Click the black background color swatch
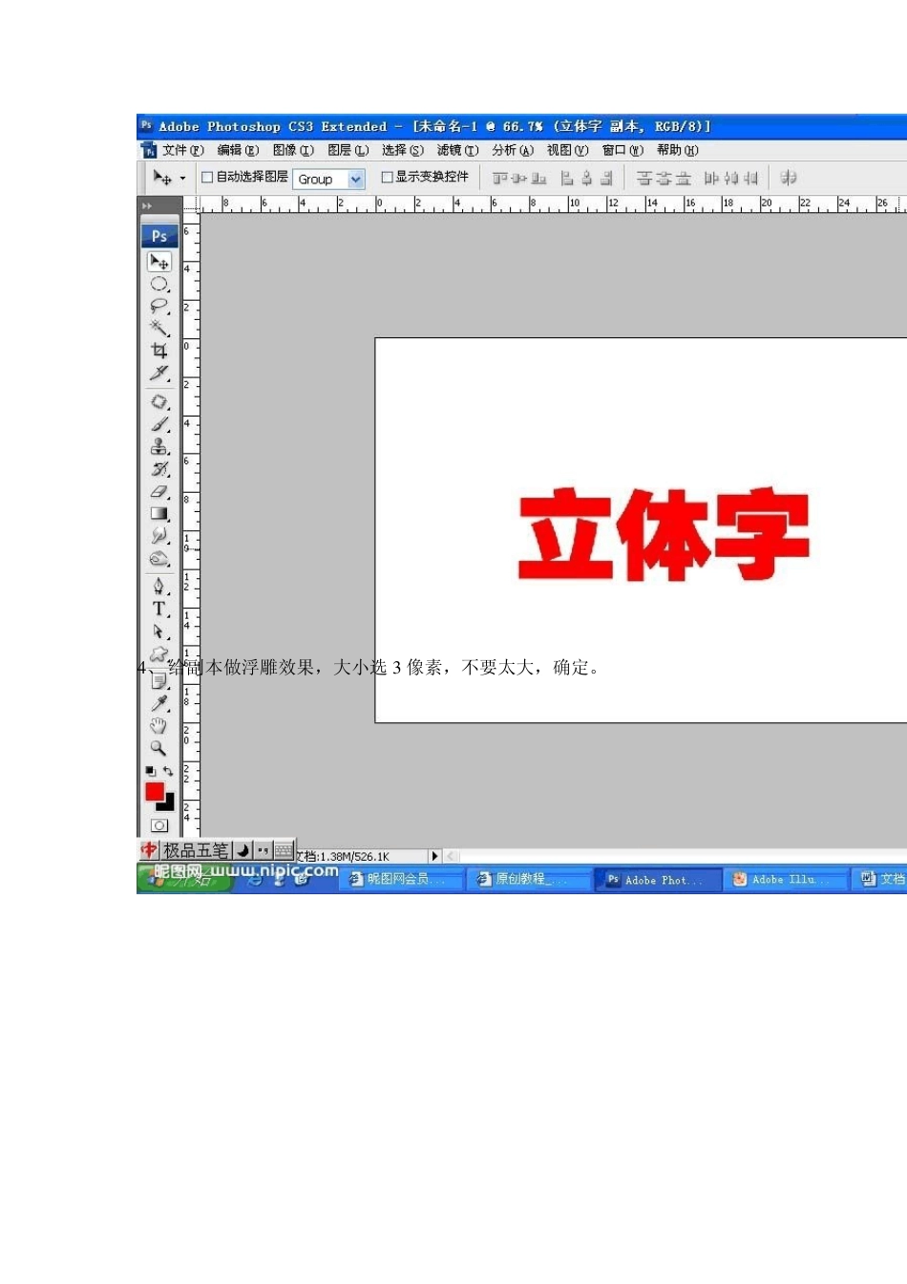Image resolution: width=907 pixels, height=1284 pixels. click(x=168, y=804)
